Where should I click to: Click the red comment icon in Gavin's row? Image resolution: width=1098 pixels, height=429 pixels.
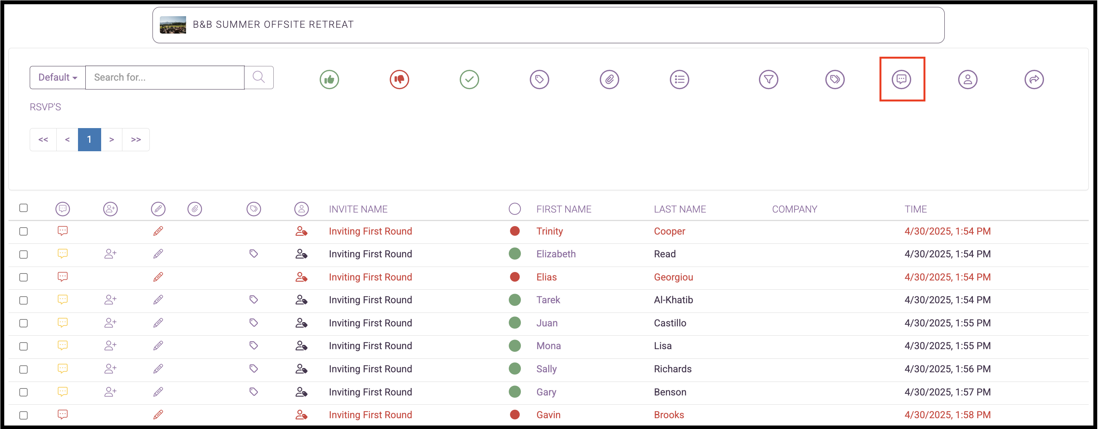click(x=63, y=415)
